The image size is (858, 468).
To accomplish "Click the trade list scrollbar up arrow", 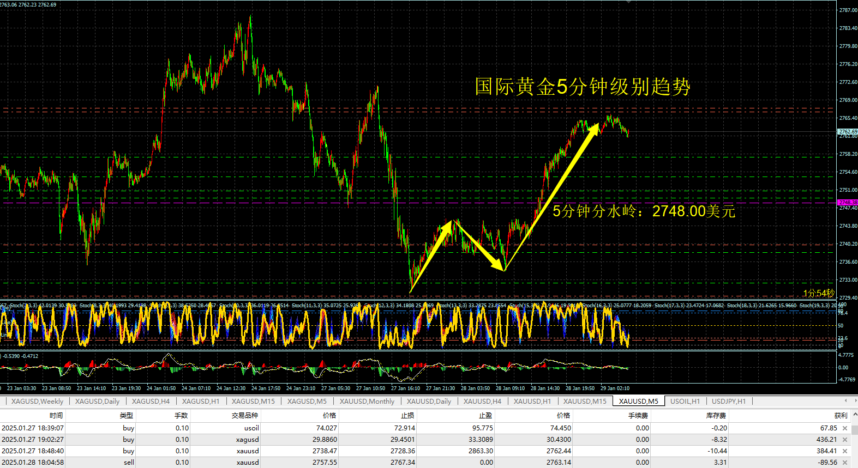I will pos(854,415).
